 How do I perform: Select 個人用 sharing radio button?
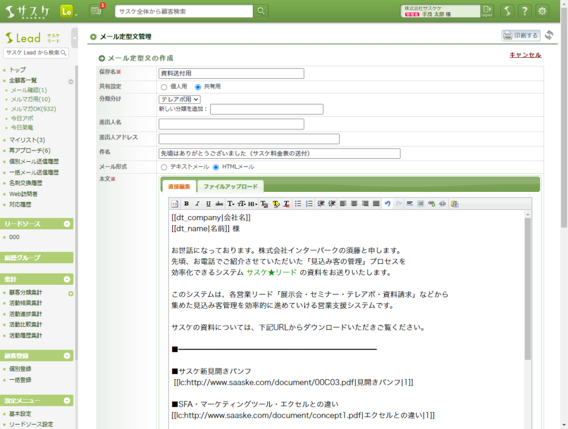click(x=164, y=87)
